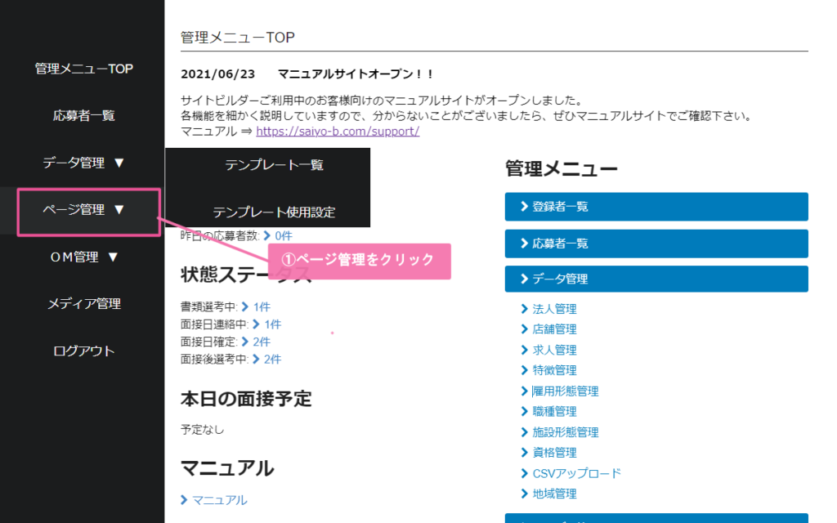Open メディア管理 in the sidebar
This screenshot has height=523, width=837.
pyautogui.click(x=84, y=304)
